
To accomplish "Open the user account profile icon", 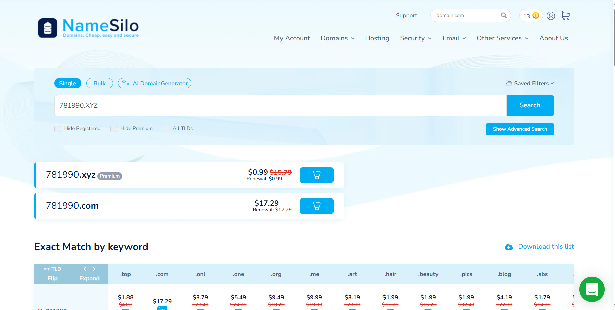I will (x=551, y=16).
